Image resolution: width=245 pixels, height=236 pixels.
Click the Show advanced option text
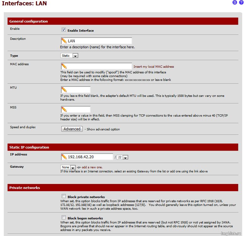(x=103, y=129)
